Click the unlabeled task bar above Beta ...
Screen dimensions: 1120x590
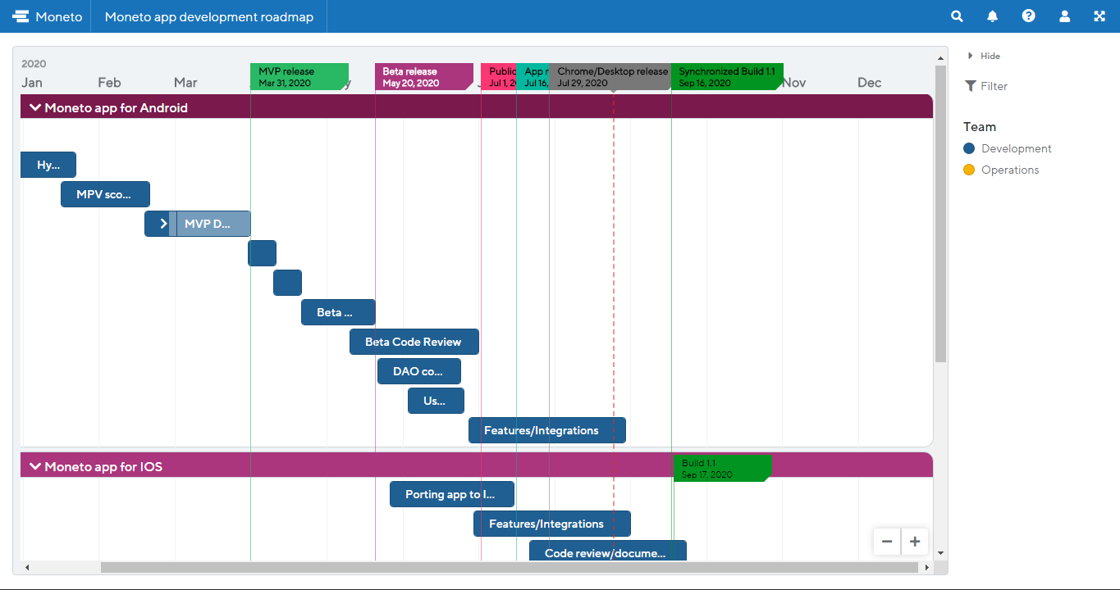[x=287, y=283]
